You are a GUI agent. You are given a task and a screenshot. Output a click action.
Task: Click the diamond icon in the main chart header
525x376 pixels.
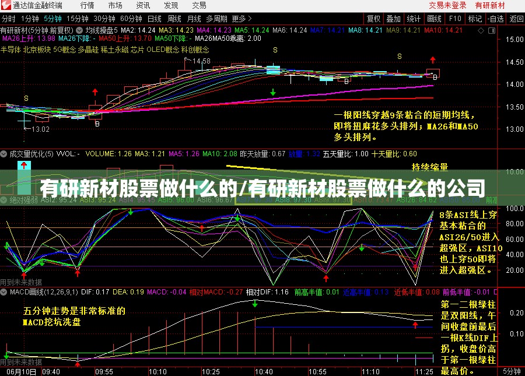(x=481, y=31)
